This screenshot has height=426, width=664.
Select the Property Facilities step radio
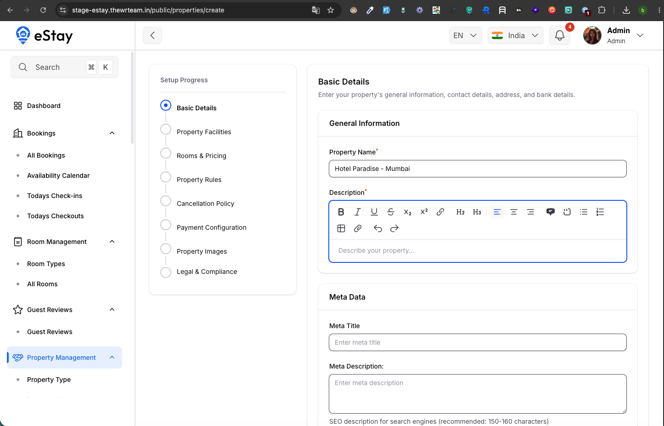click(166, 129)
